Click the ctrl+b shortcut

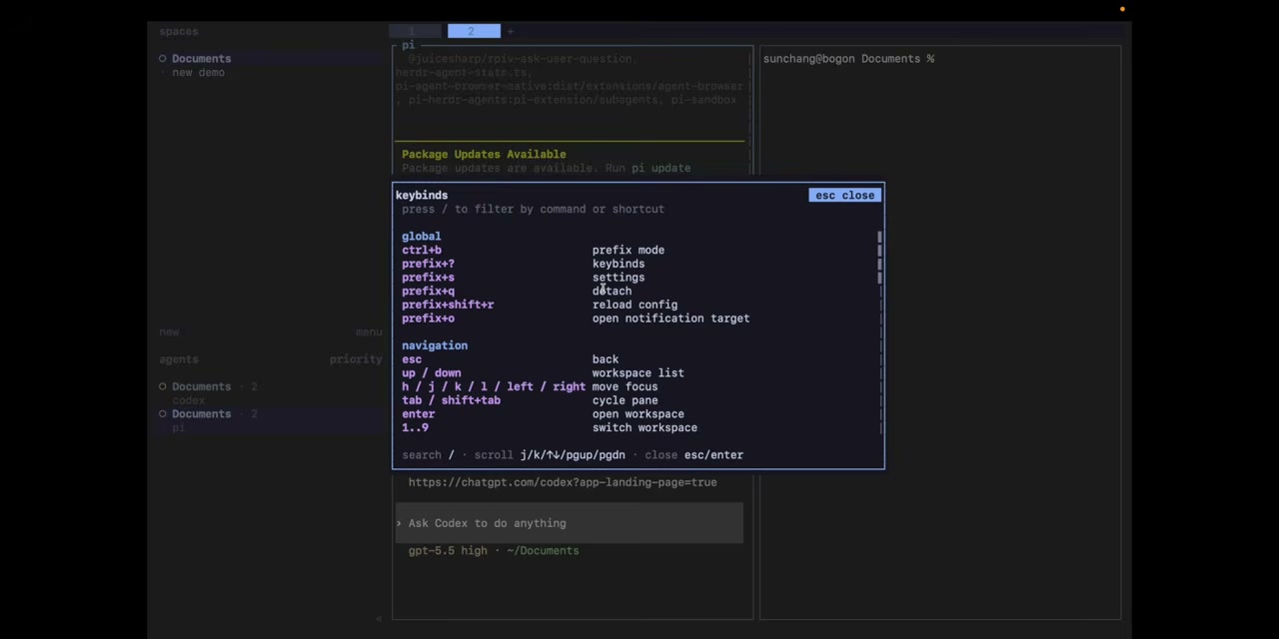(x=422, y=250)
